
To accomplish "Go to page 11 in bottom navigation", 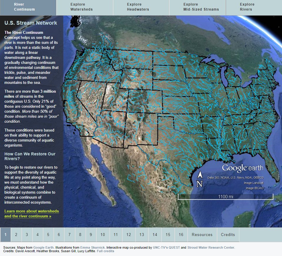I will coord(116,235).
